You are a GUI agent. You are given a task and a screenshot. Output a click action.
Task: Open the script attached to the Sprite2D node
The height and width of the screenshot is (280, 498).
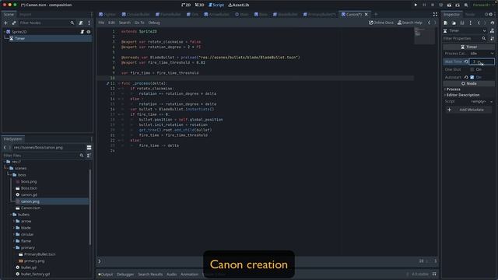[x=82, y=32]
